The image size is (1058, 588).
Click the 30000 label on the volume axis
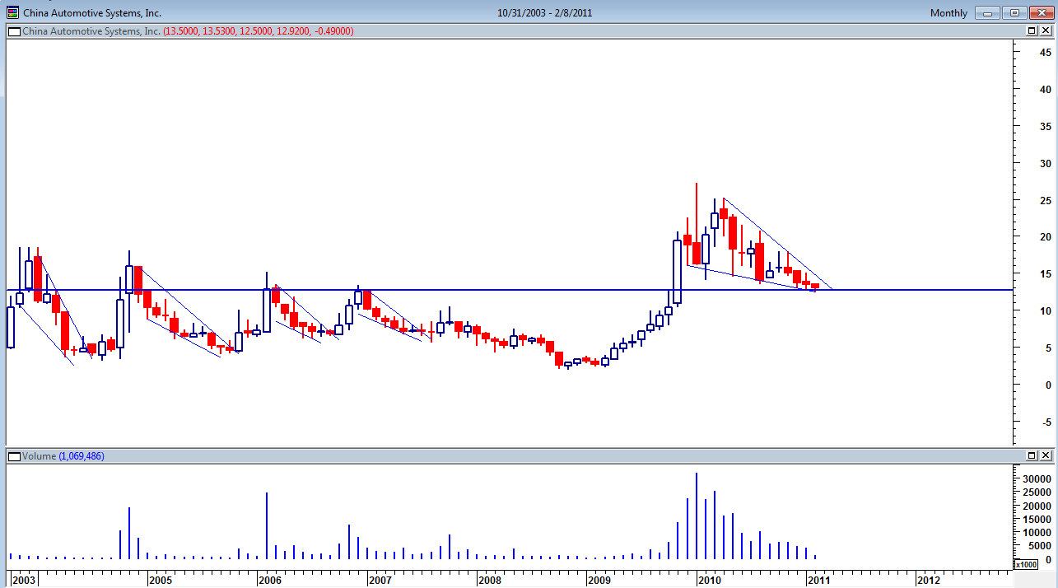tap(1037, 478)
